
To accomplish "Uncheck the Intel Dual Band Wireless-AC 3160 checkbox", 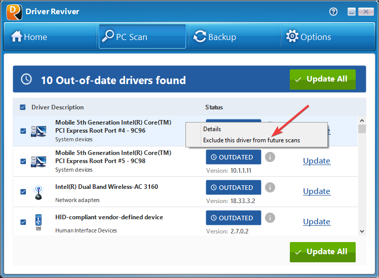I will tap(23, 192).
